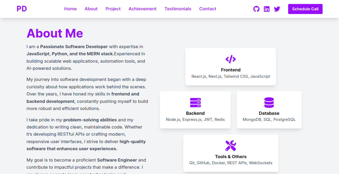Click the bold text "Software Engineer"
This screenshot has height=174, width=339.
117,160
